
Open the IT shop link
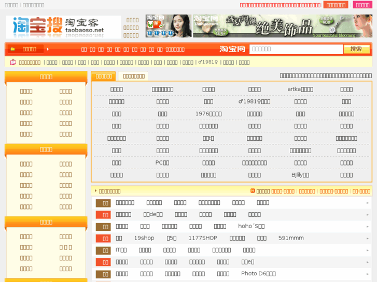121,250
